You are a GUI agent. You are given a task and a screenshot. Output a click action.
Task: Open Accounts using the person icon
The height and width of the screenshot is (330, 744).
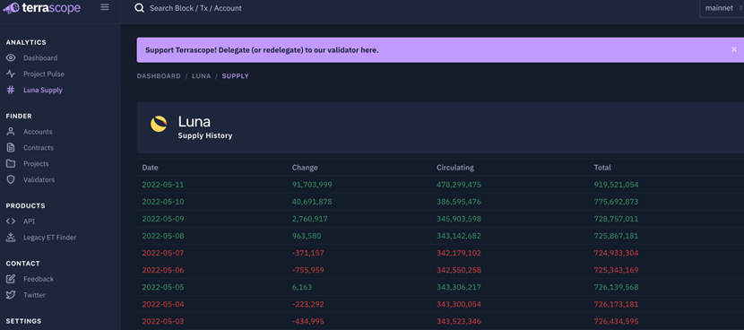[11, 132]
